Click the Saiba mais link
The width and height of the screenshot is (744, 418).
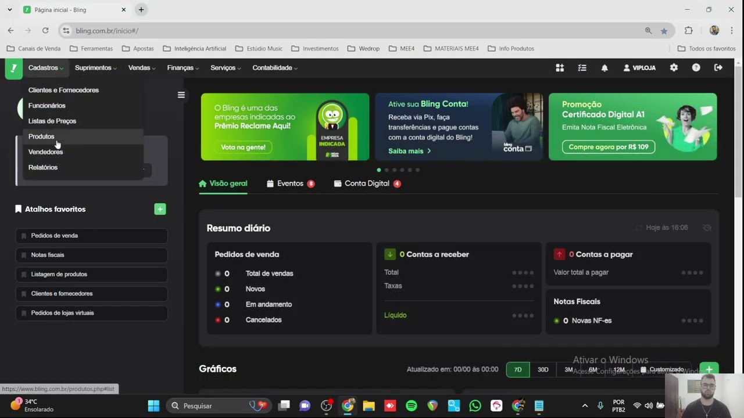410,151
